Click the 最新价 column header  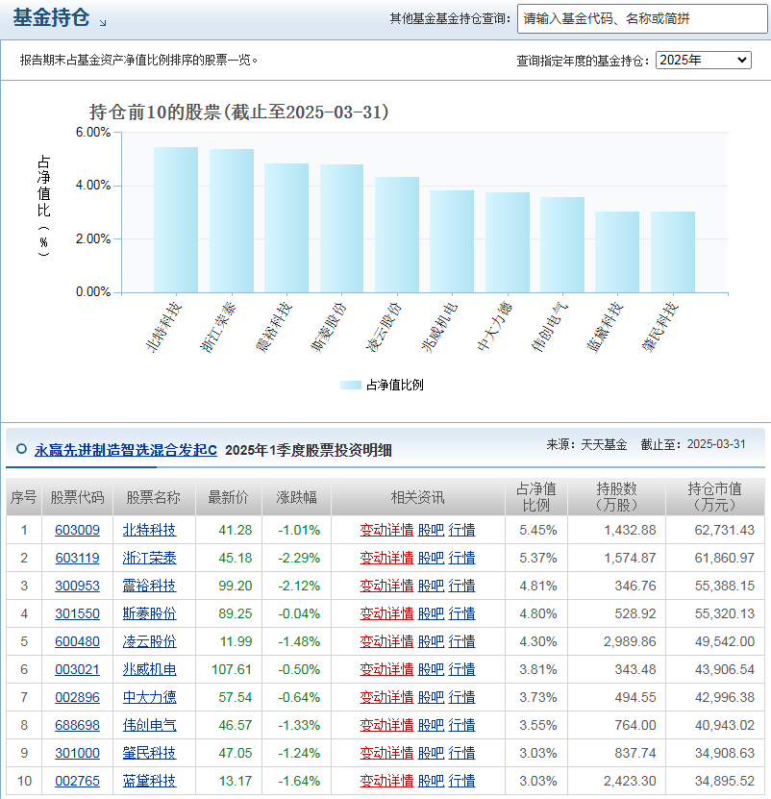point(228,497)
